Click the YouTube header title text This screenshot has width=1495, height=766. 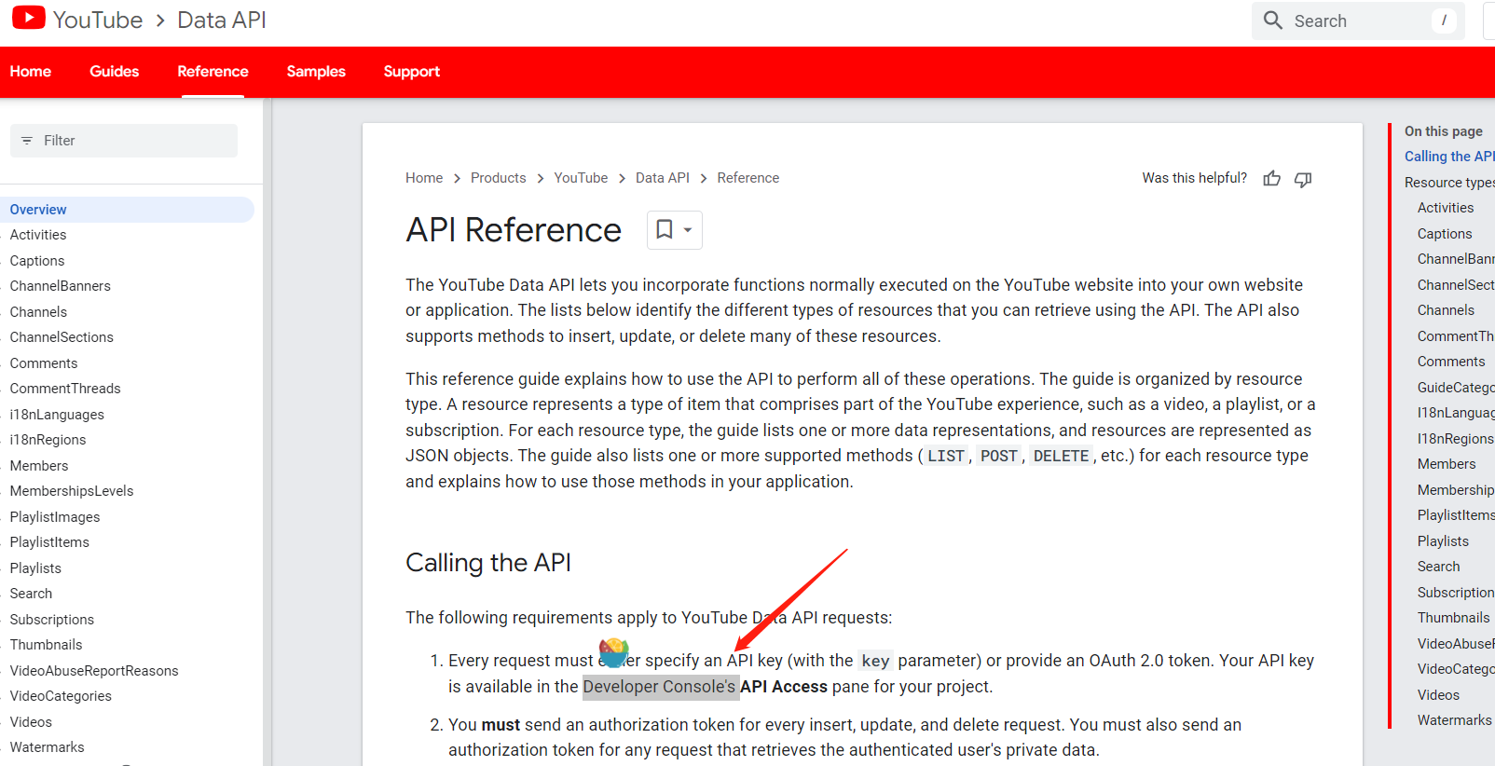point(98,20)
